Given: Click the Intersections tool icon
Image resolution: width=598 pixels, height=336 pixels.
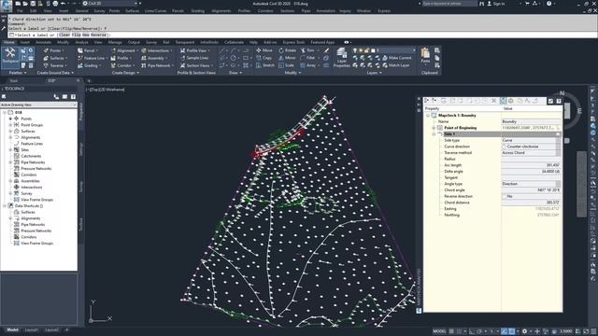Looking at the screenshot, I should (x=144, y=50).
